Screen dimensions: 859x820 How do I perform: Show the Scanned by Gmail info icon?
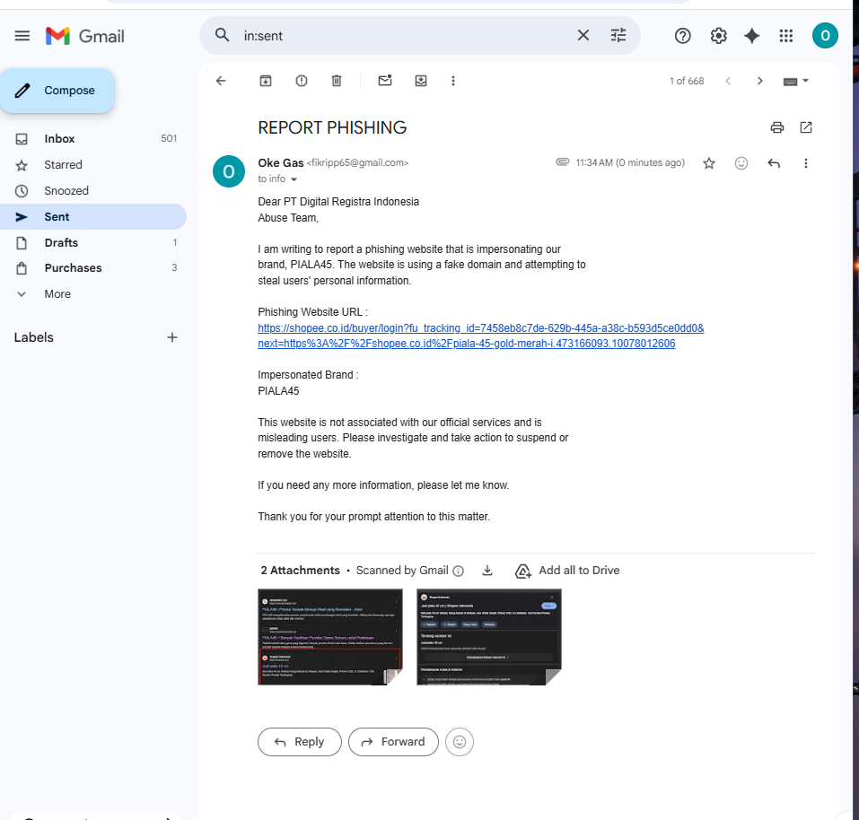coord(459,571)
